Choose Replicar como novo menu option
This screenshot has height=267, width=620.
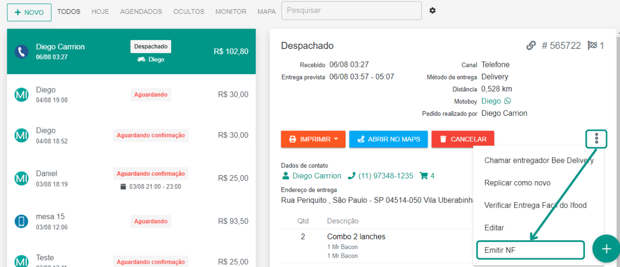pos(517,183)
